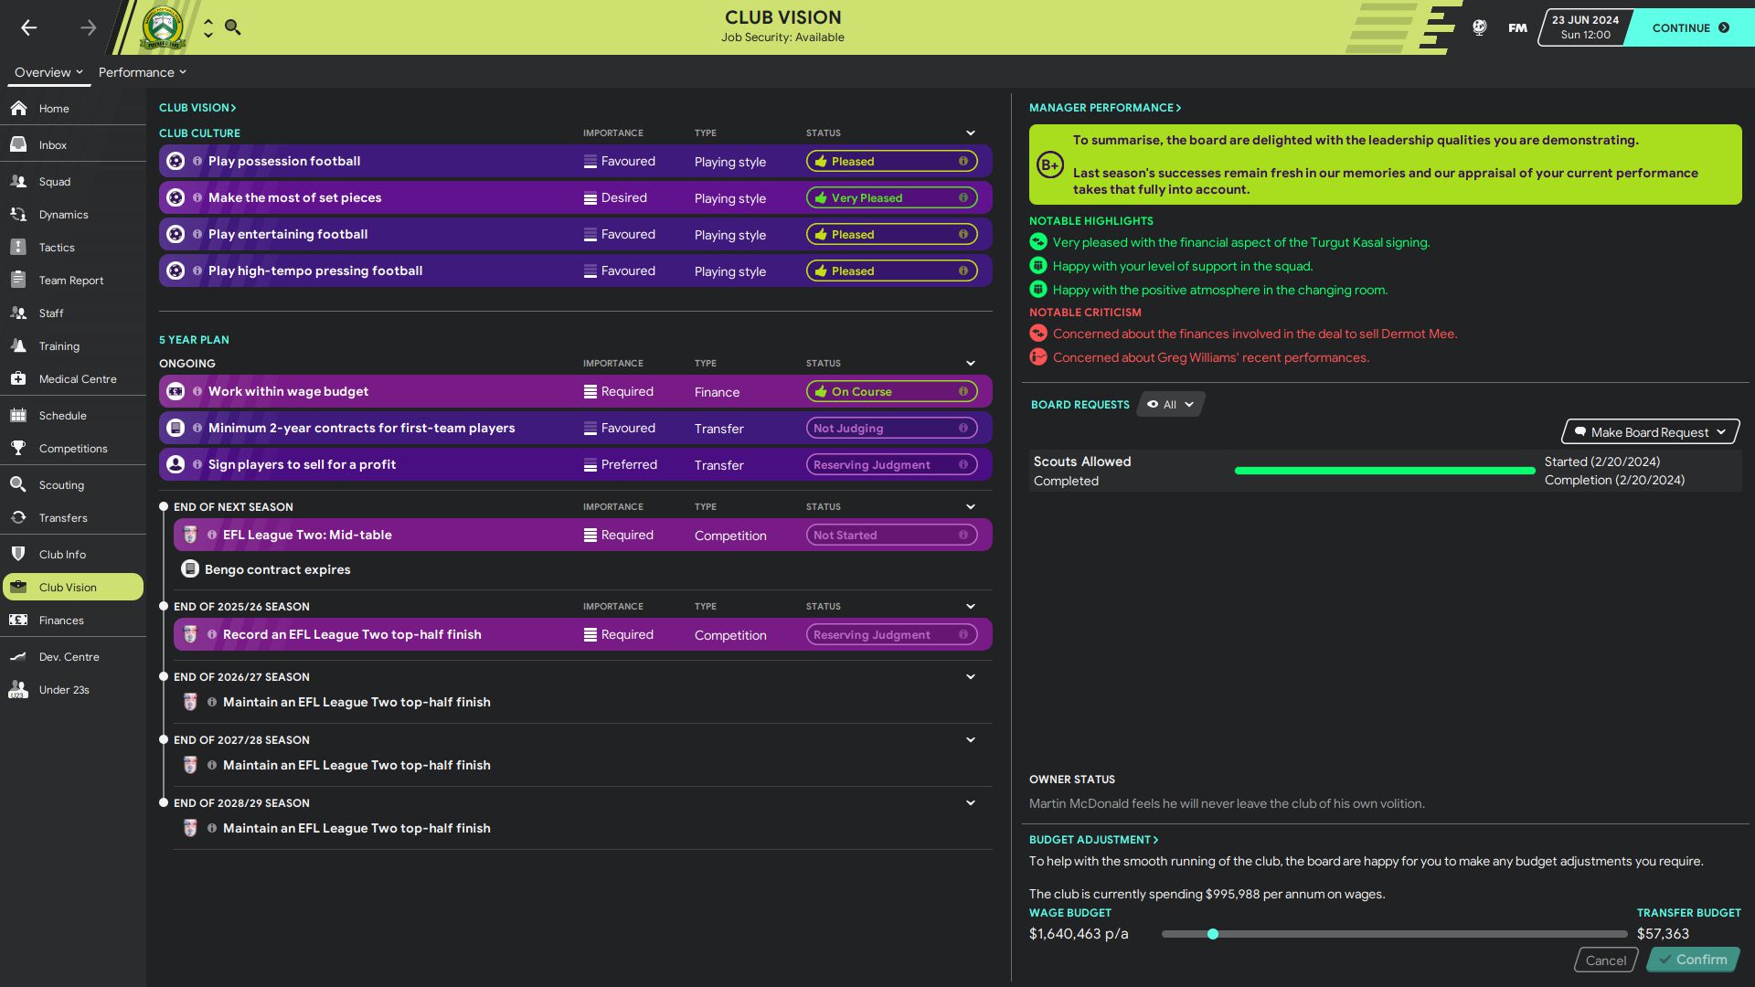Click the Dev. Centre sidebar icon
The image size is (1755, 987).
(18, 656)
